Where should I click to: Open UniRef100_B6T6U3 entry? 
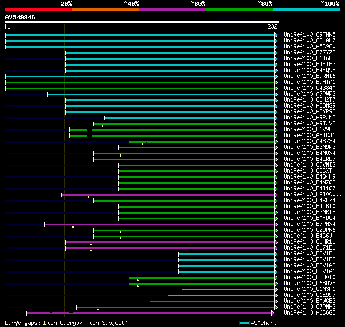point(309,59)
